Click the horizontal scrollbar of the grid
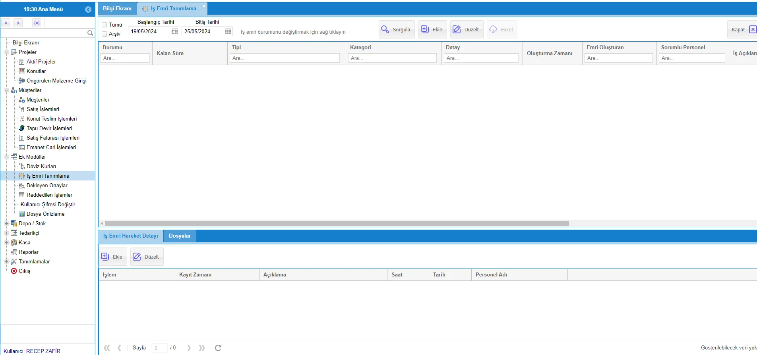 (337, 224)
